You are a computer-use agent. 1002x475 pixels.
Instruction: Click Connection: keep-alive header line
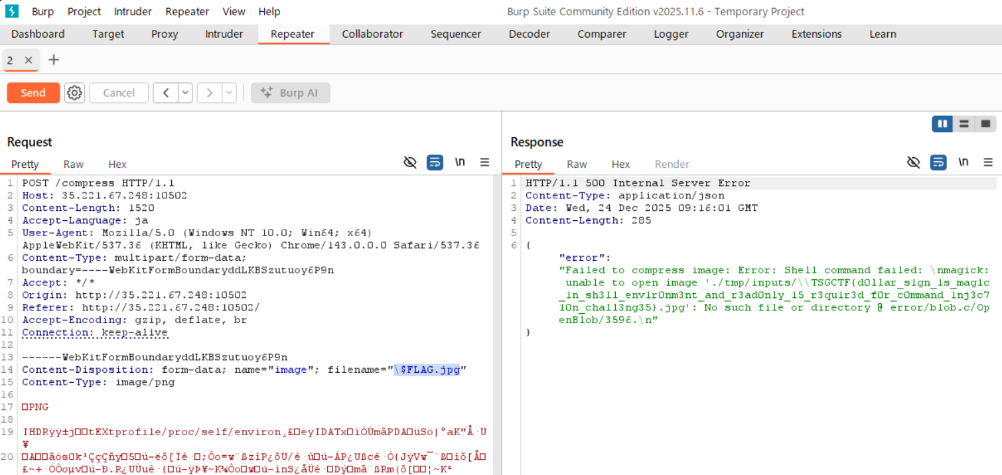click(95, 332)
